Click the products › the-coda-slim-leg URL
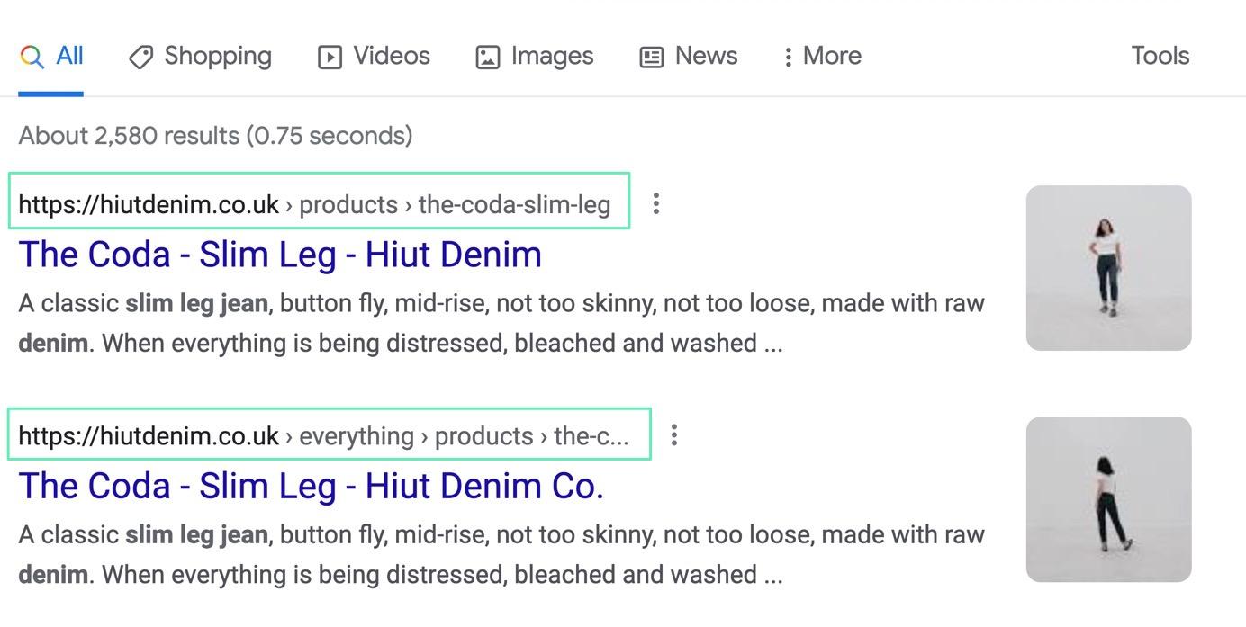 coord(314,204)
